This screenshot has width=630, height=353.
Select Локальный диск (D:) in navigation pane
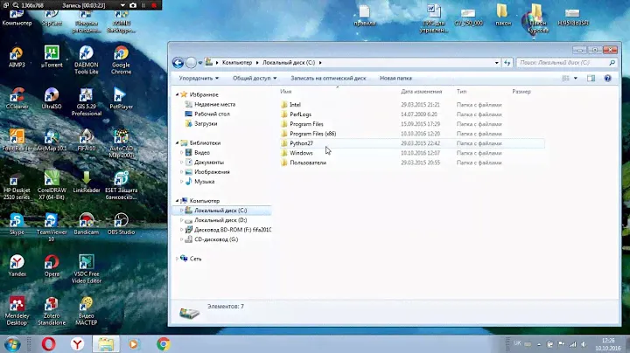(x=220, y=220)
